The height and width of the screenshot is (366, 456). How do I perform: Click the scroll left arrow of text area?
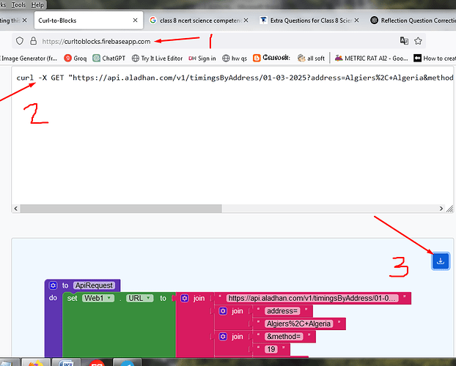tap(16, 209)
